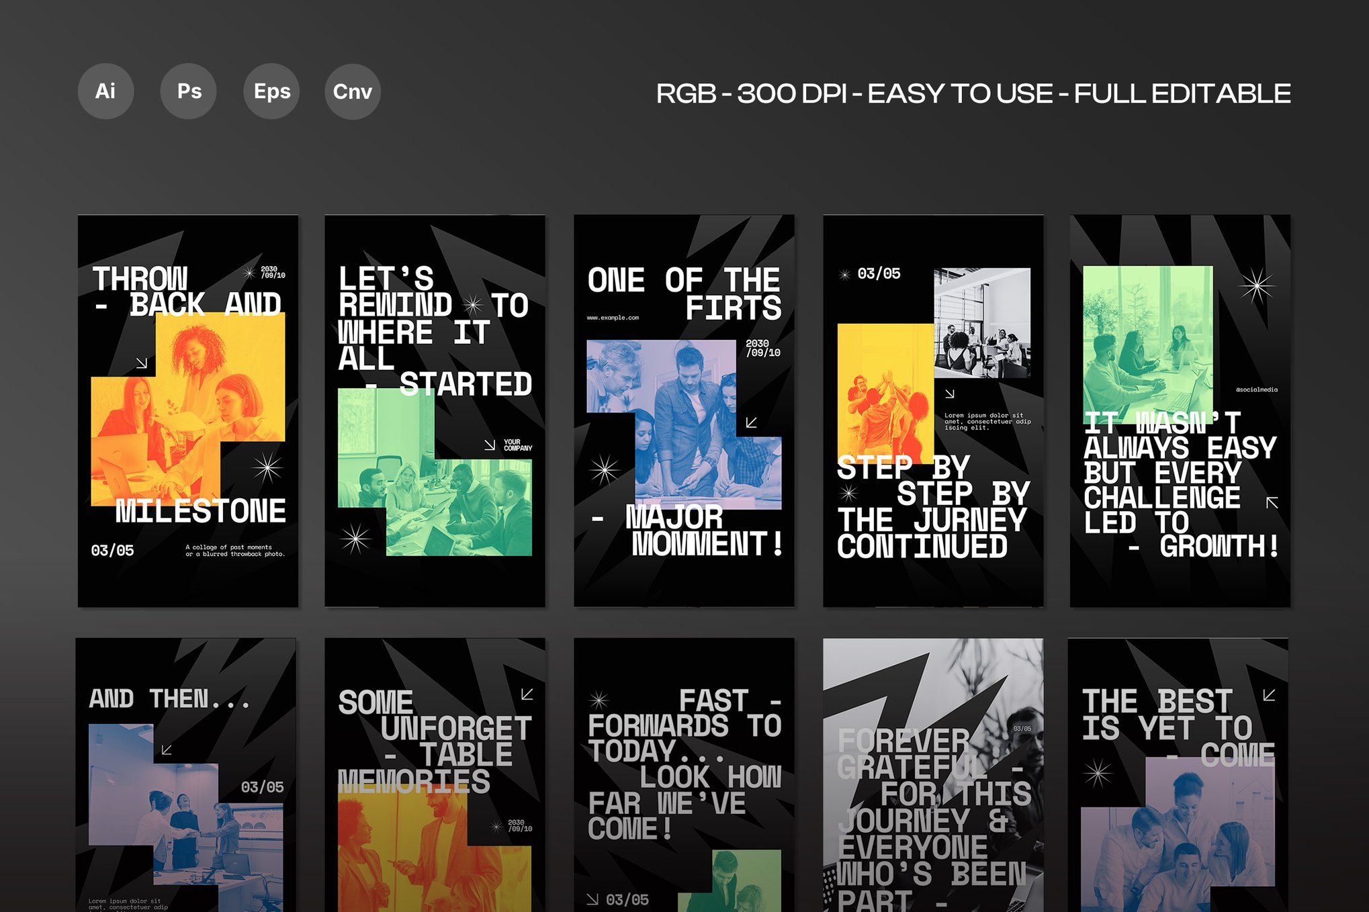Click the Cnv format badge
1369x912 pixels.
(x=353, y=91)
